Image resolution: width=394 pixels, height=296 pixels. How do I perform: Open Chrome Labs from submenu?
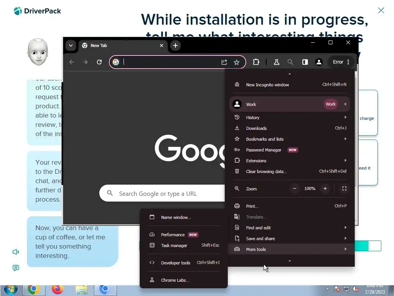click(x=184, y=280)
